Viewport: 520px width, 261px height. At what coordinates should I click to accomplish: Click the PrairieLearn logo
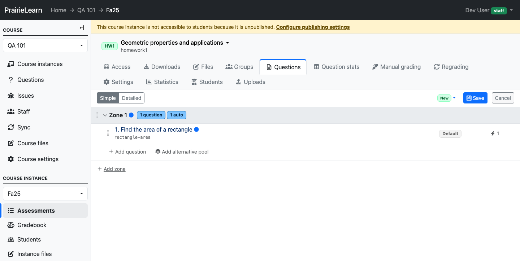click(23, 10)
